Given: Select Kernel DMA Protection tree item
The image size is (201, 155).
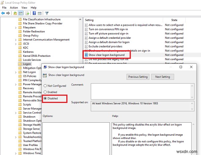Looking at the screenshot, I should point(37,56).
